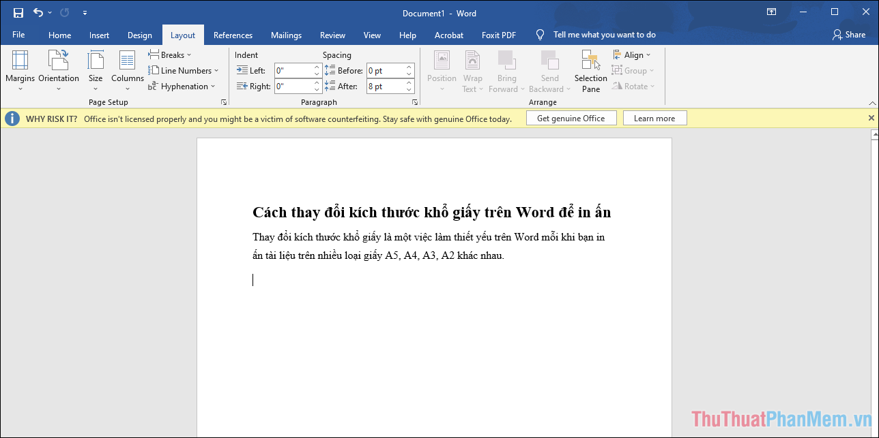The image size is (879, 438).
Task: Click the Get genuine Office button
Action: coord(571,117)
